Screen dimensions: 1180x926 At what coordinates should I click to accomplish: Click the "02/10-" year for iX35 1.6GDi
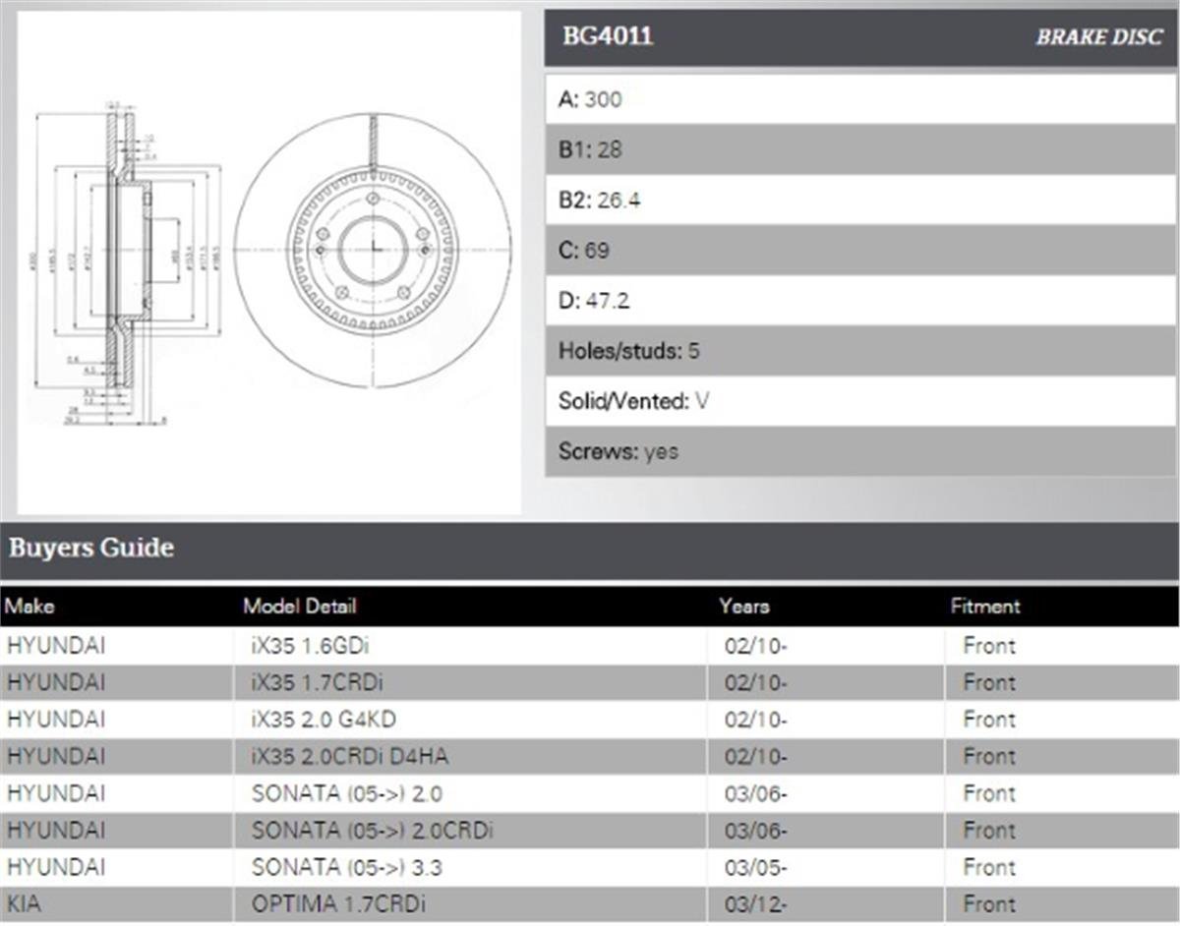point(755,646)
